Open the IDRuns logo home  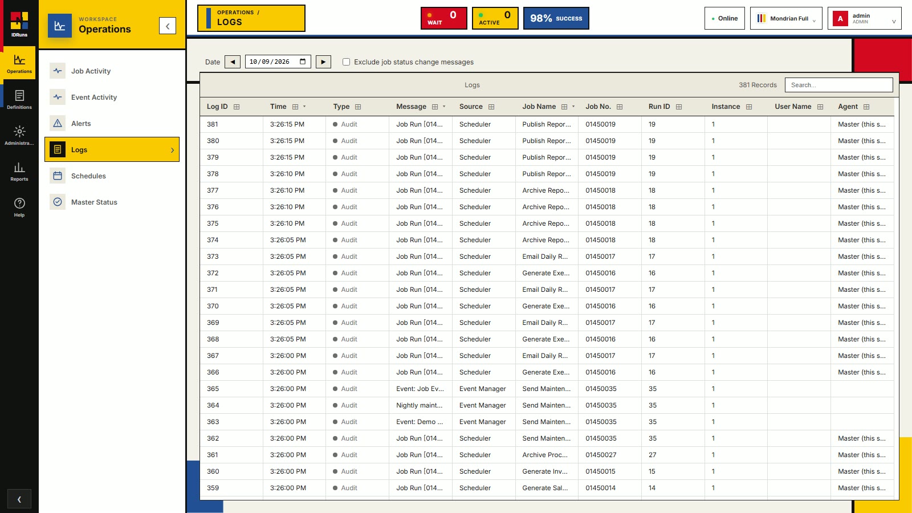19,24
